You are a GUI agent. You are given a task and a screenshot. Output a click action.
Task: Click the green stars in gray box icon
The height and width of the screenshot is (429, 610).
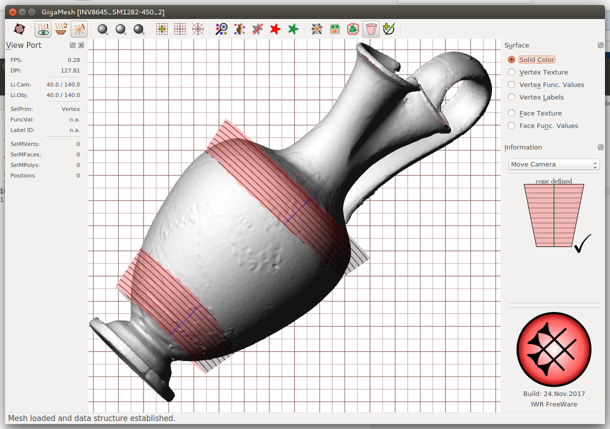pyautogui.click(x=334, y=29)
